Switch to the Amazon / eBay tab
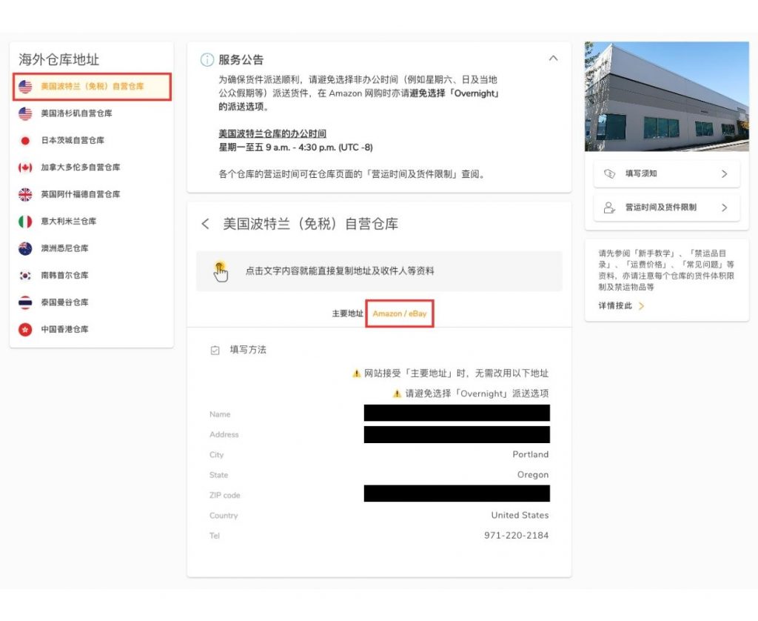Viewport: 758px width, 621px height. click(x=399, y=313)
